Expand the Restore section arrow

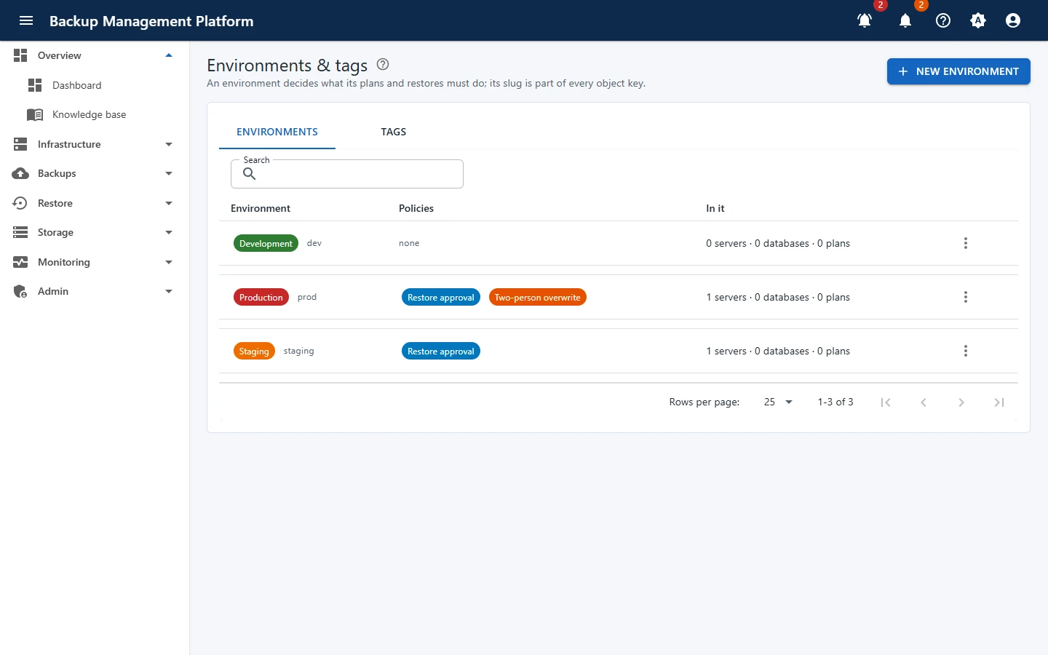169,203
